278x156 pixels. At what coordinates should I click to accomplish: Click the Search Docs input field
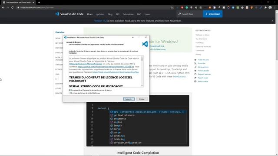[x=190, y=14]
